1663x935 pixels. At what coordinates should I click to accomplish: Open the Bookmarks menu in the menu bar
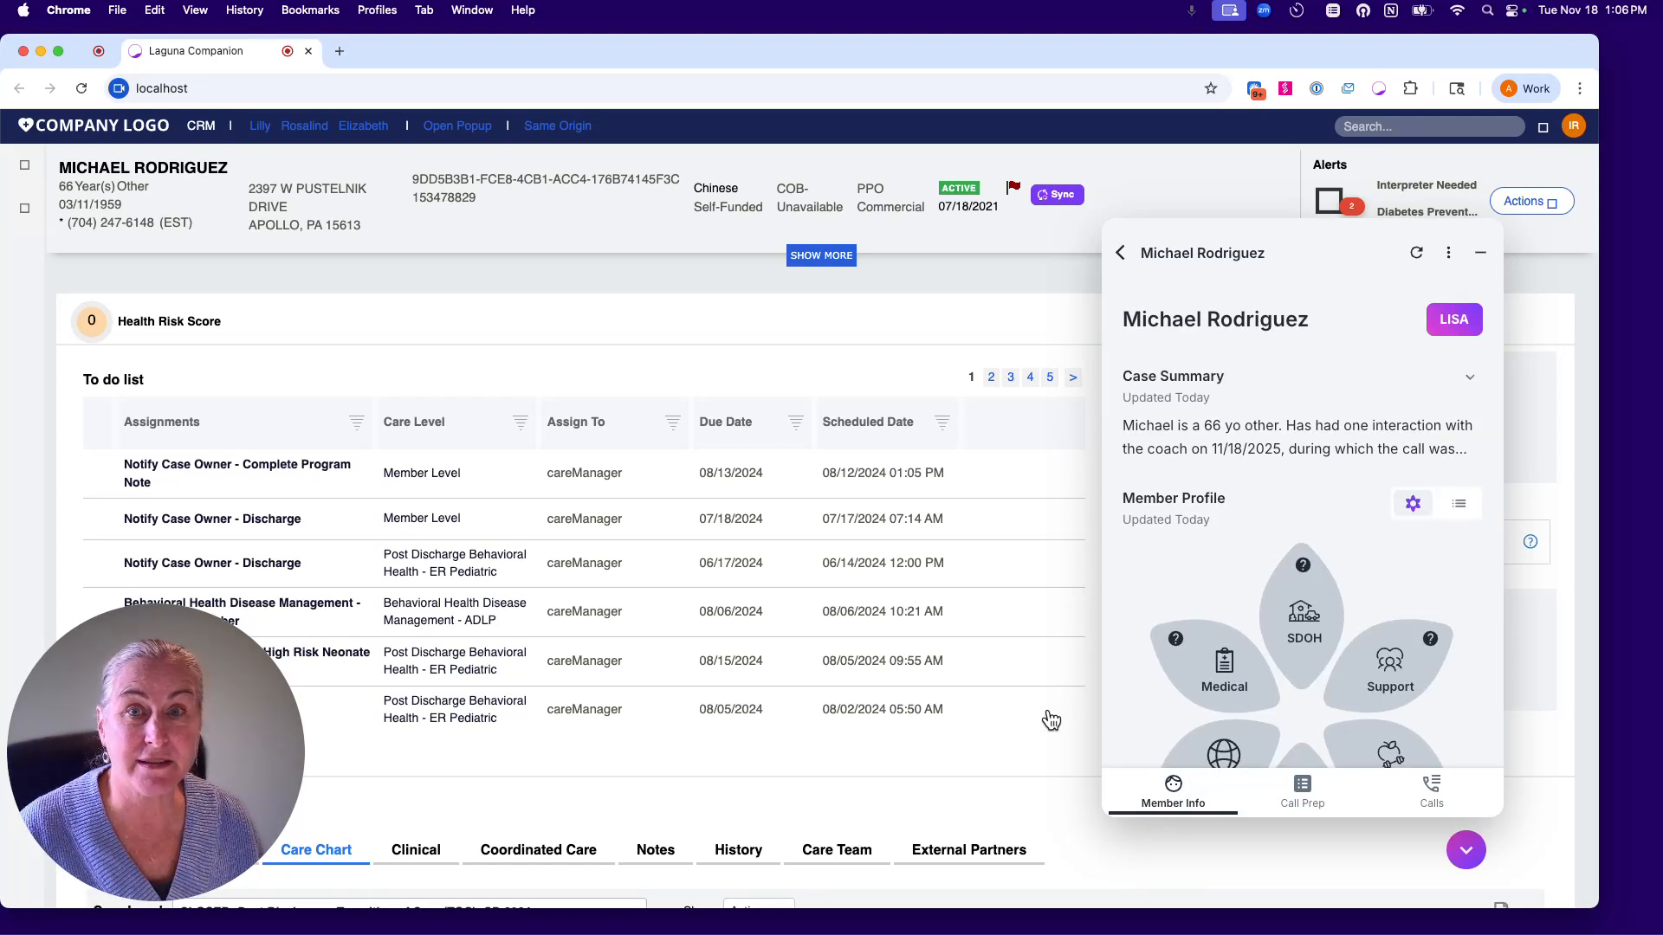(x=310, y=10)
